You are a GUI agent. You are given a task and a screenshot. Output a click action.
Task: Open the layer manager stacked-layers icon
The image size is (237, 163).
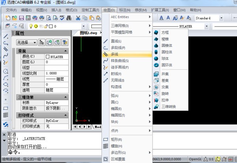tap(8, 26)
